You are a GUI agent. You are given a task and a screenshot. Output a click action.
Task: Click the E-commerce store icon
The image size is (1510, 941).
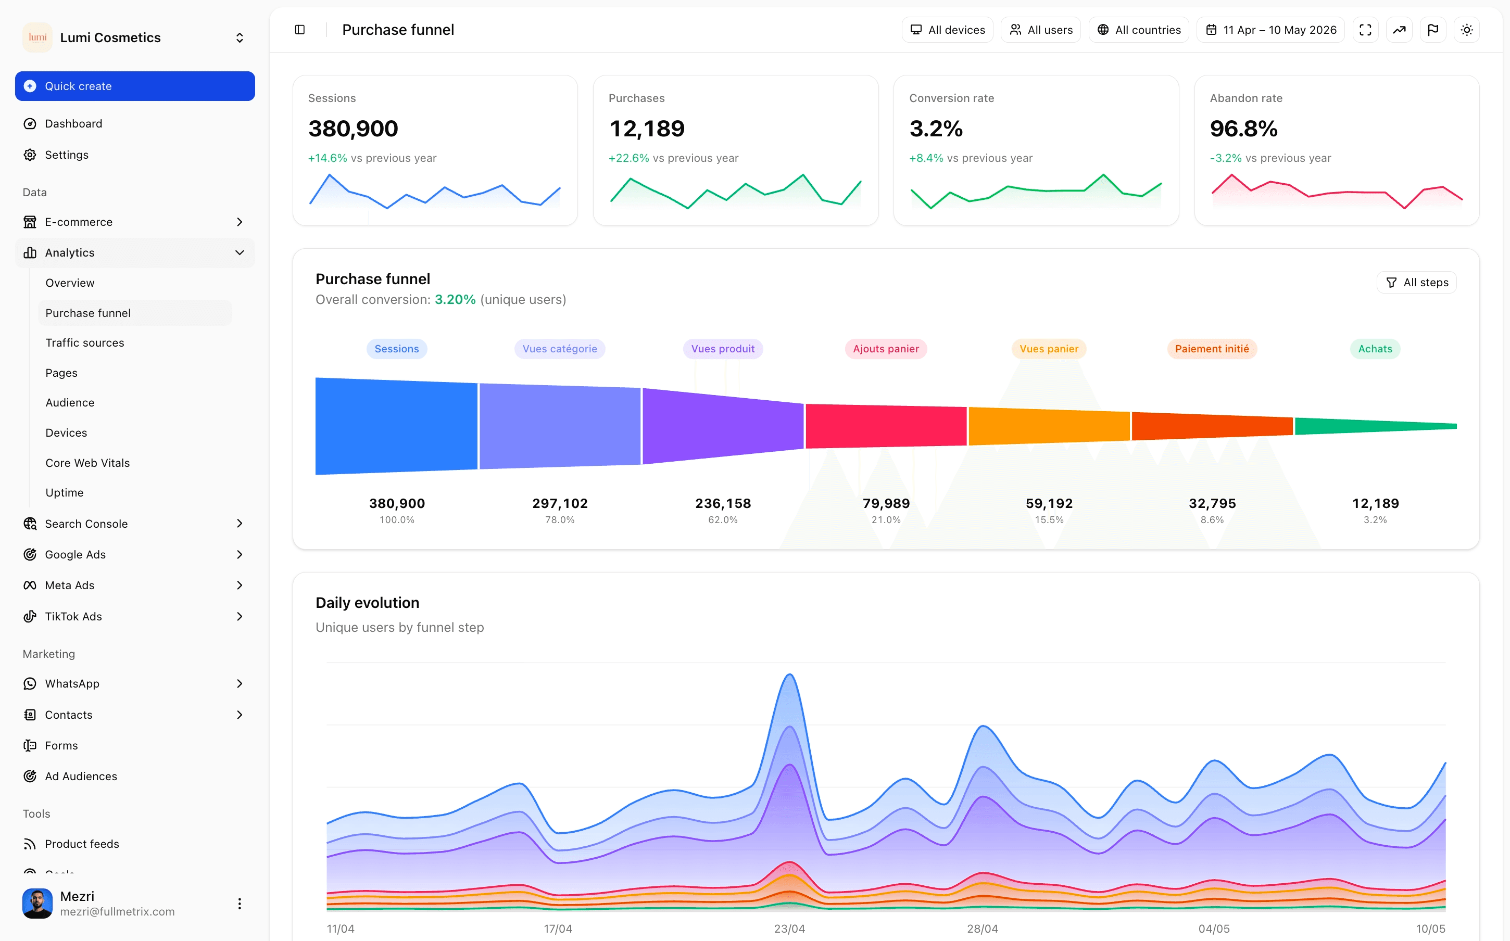pyautogui.click(x=30, y=222)
